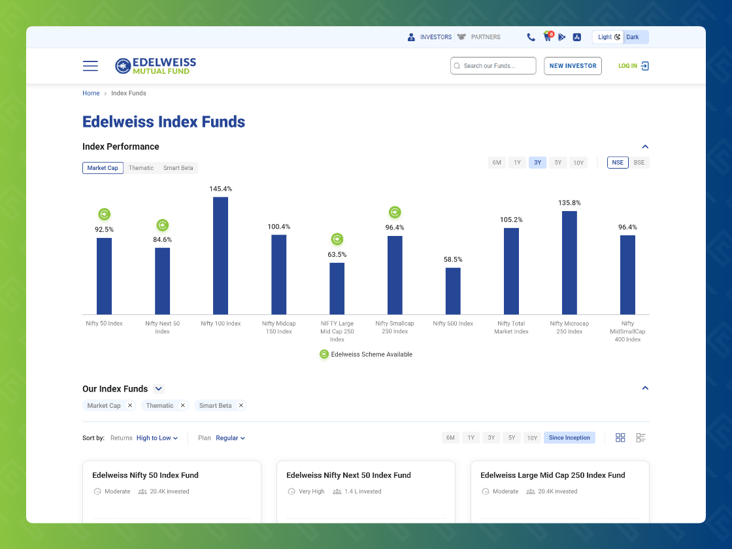Collapse the Our Index Funds section
Image resolution: width=732 pixels, height=549 pixels.
tap(645, 388)
